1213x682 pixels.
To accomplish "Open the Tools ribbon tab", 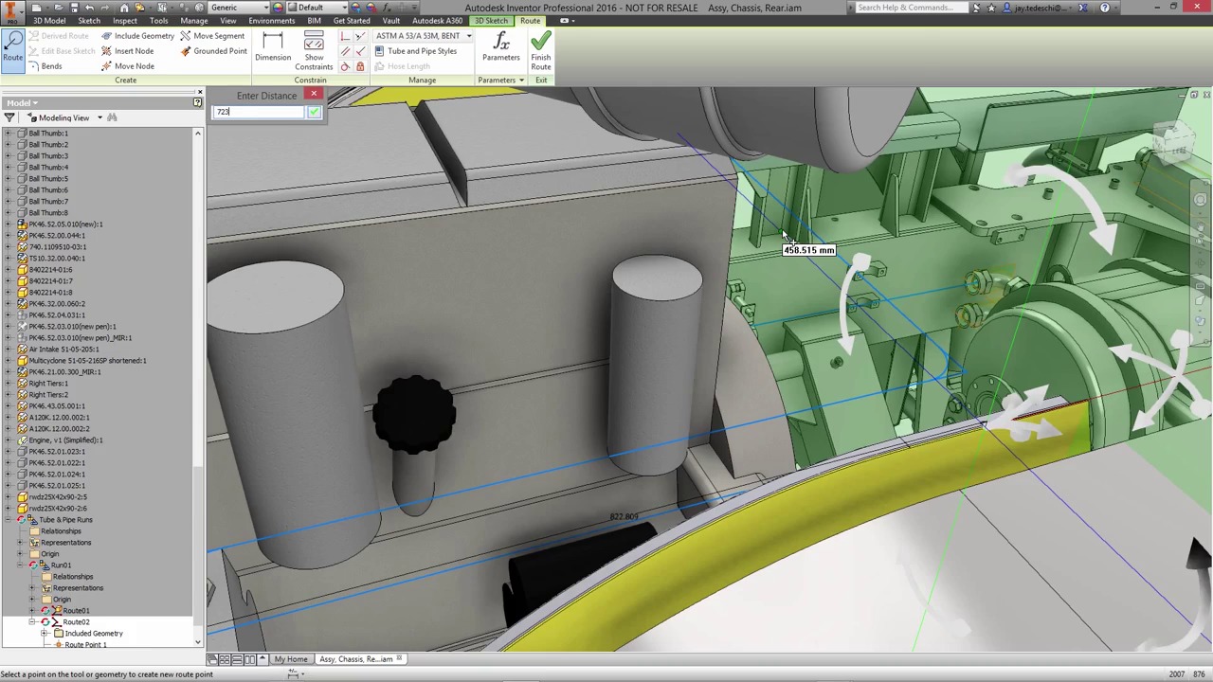I will point(158,21).
